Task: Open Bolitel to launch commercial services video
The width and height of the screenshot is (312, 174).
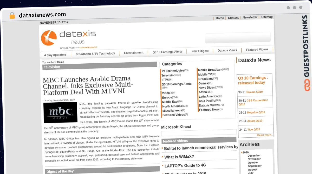Action: point(201,148)
